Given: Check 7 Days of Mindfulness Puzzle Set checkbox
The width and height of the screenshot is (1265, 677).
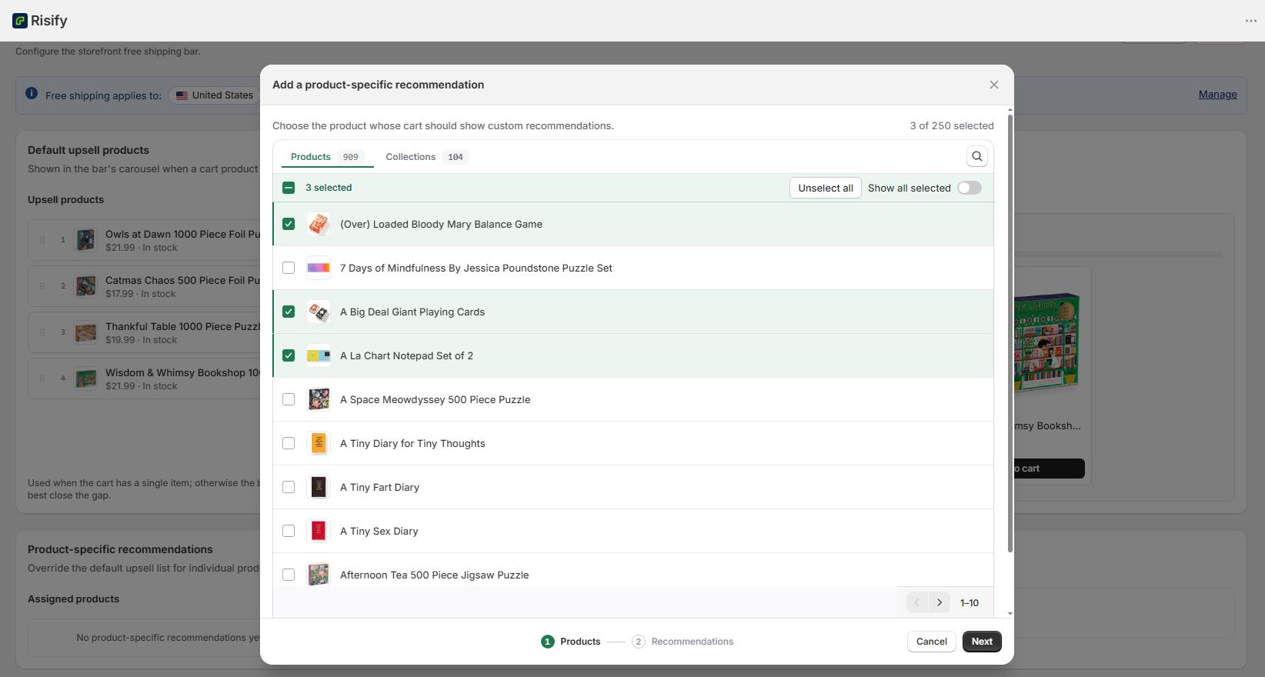Looking at the screenshot, I should (289, 268).
